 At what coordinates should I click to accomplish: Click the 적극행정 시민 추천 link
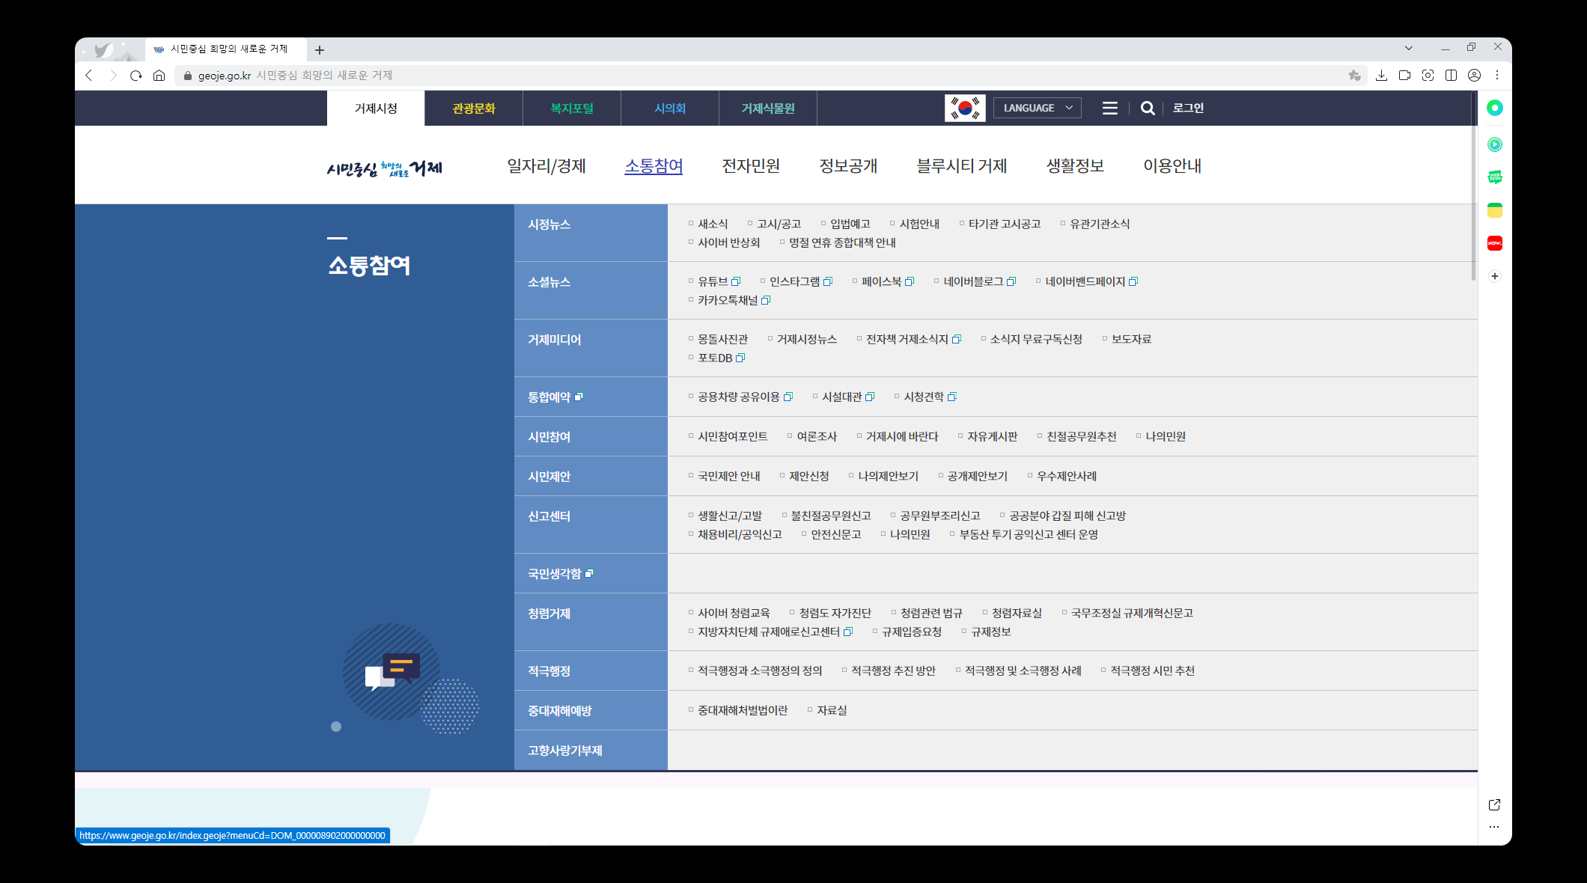(1153, 670)
